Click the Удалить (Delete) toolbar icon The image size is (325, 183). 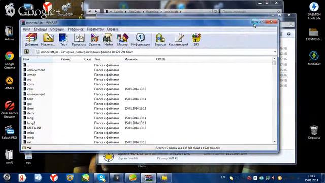pyautogui.click(x=94, y=39)
